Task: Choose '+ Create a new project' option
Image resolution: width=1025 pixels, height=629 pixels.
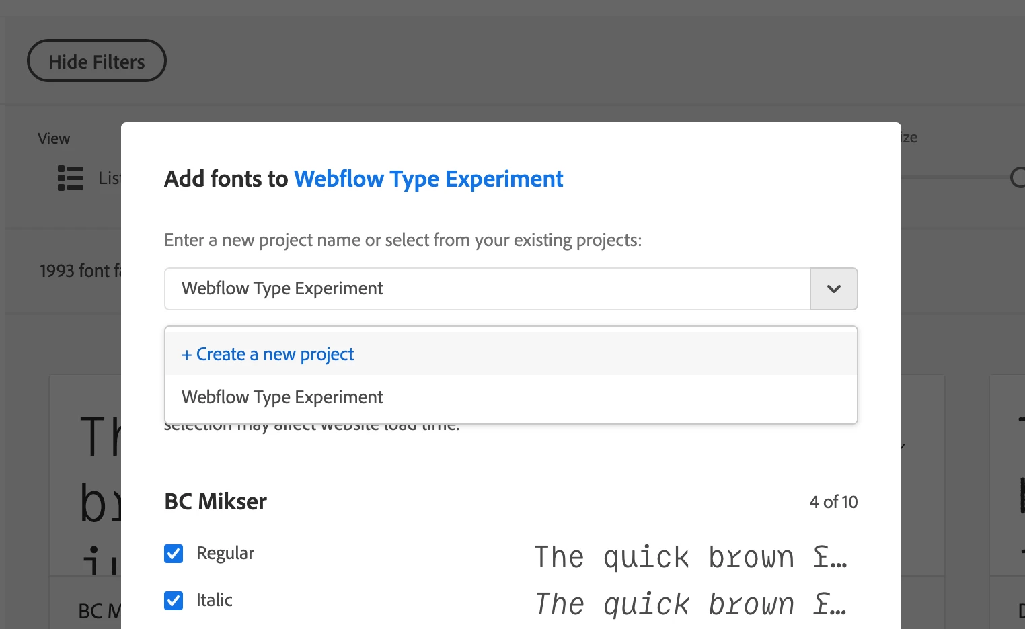Action: click(511, 354)
